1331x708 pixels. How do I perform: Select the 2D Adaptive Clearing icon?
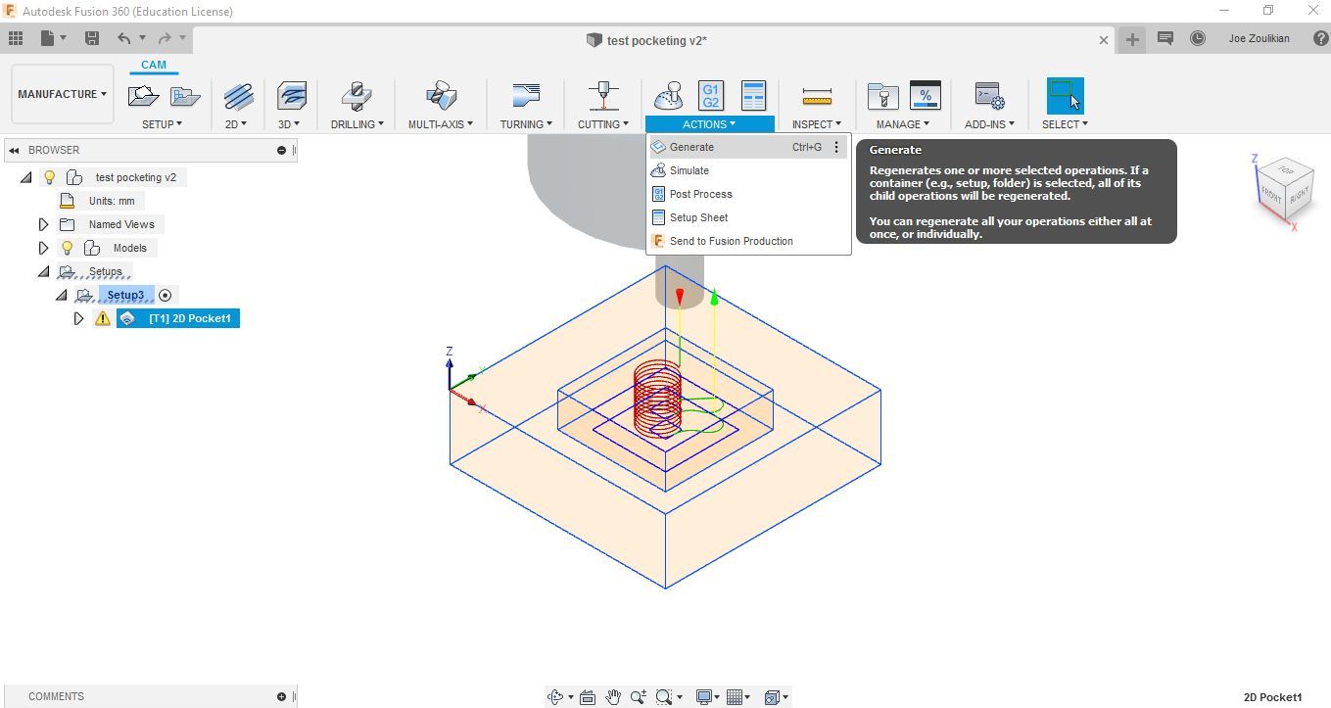point(237,96)
